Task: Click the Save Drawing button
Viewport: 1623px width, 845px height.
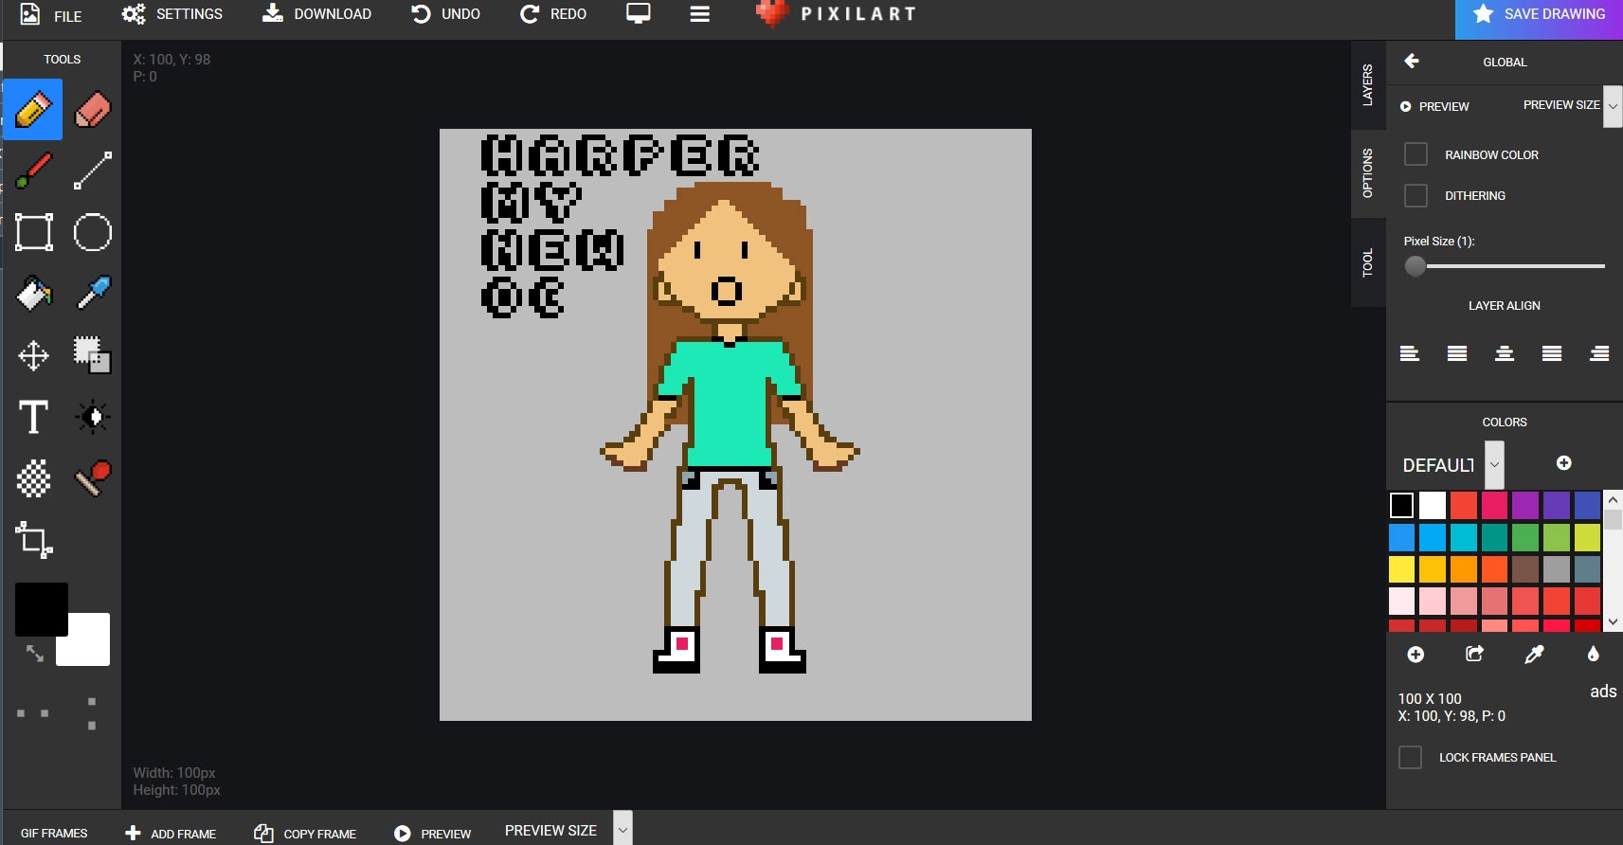Action: (x=1539, y=15)
